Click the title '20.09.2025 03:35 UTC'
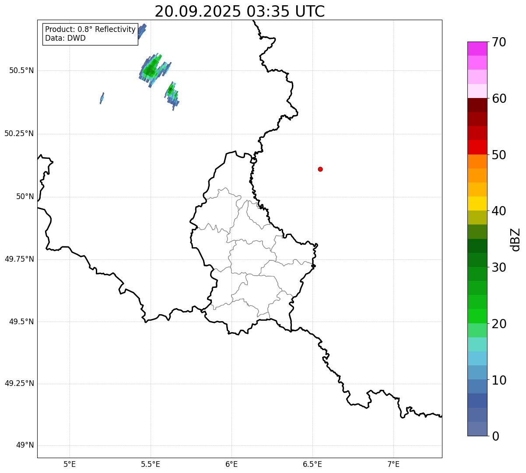Screen dimensions: 526x473 click(239, 11)
